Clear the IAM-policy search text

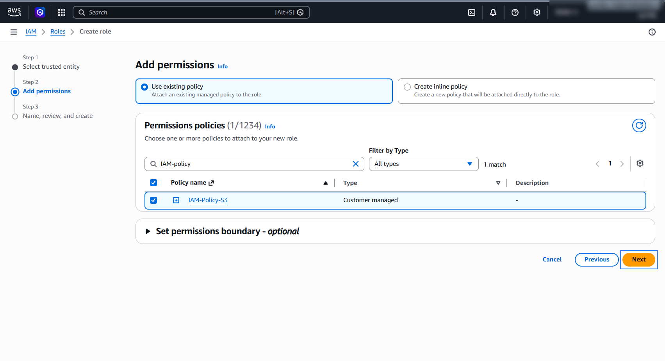pyautogui.click(x=356, y=164)
